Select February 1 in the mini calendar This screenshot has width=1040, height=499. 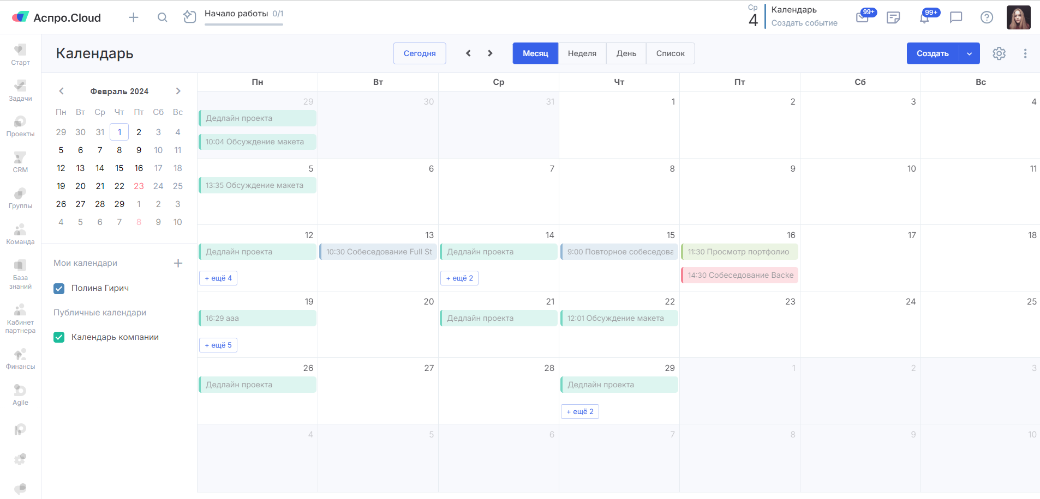pos(119,132)
